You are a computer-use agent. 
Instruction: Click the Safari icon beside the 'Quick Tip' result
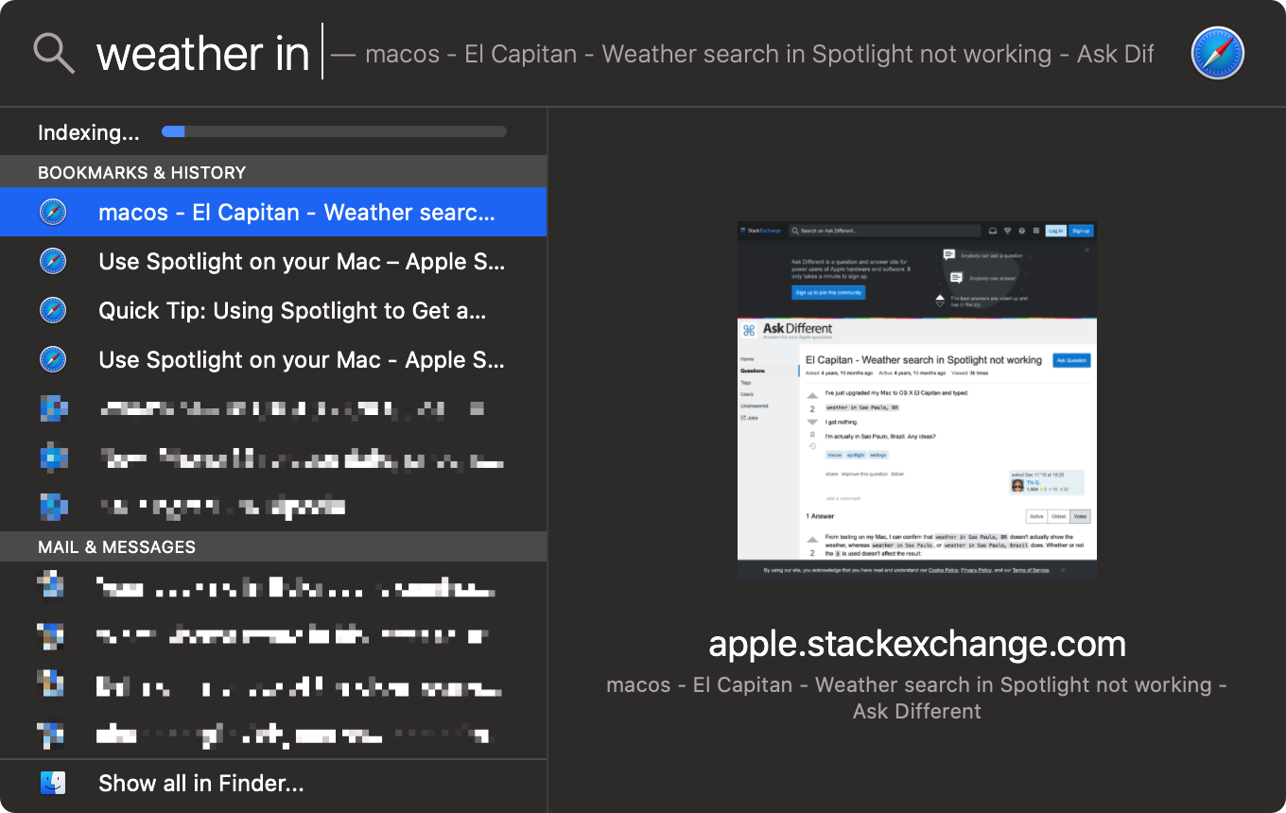tap(53, 310)
